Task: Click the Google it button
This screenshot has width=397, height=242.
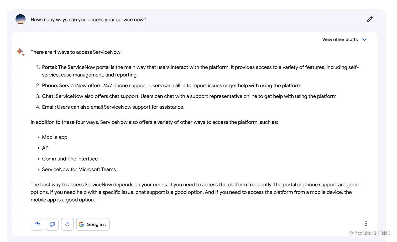Action: coord(93,224)
